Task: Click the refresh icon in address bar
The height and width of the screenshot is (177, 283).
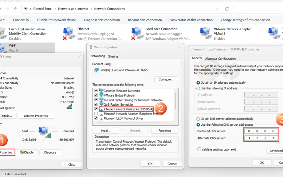Action: click(227, 9)
